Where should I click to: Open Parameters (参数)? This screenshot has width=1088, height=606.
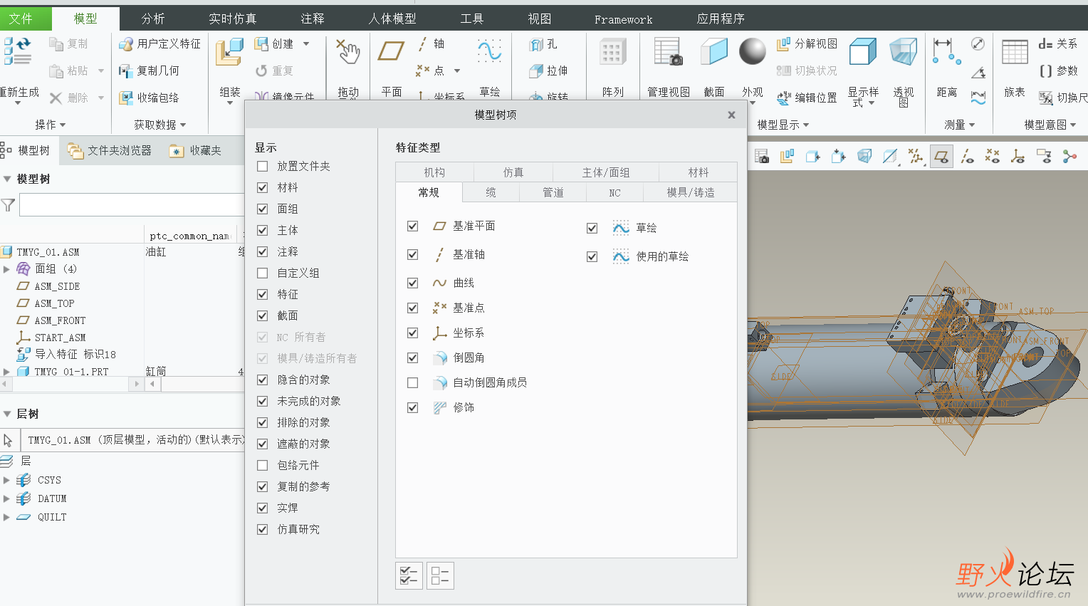coord(1058,70)
